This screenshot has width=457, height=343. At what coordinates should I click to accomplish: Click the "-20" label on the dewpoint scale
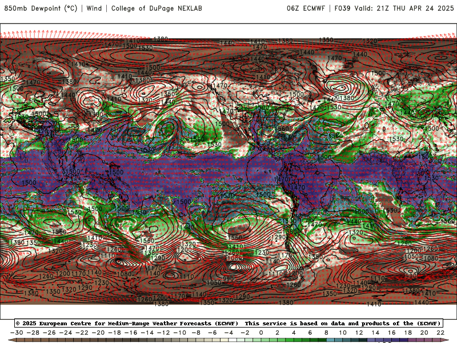(x=98, y=333)
